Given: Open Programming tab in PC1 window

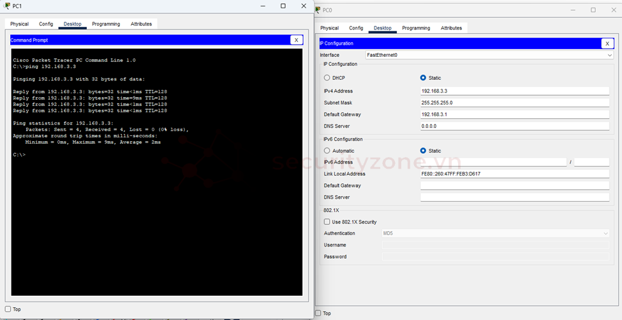Looking at the screenshot, I should pyautogui.click(x=106, y=24).
